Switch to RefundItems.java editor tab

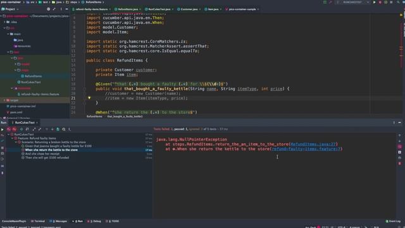click(x=128, y=9)
